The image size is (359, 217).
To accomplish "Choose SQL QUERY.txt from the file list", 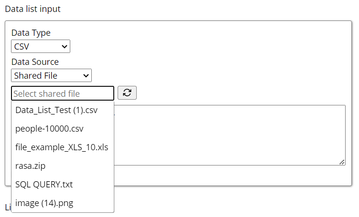I will coord(44,185).
